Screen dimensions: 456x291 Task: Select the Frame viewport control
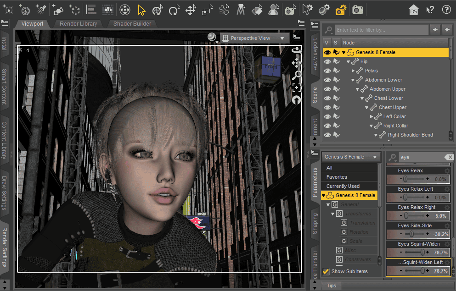(x=296, y=88)
